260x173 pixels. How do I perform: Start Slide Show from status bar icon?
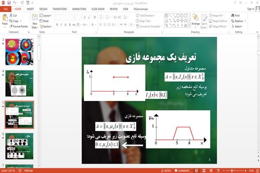pyautogui.click(x=218, y=171)
